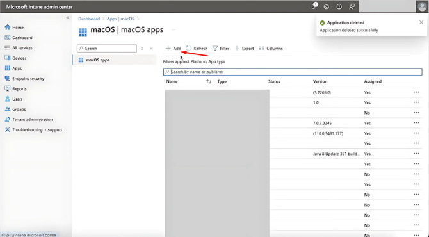Click the version cell (110.0.5481.177)
Screen dimensions: 429x237
tap(328, 133)
